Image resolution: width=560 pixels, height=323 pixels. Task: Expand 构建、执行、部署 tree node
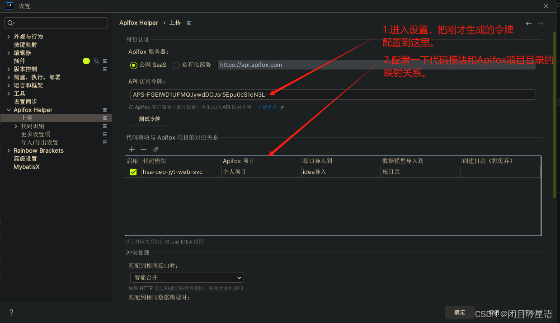(x=9, y=77)
